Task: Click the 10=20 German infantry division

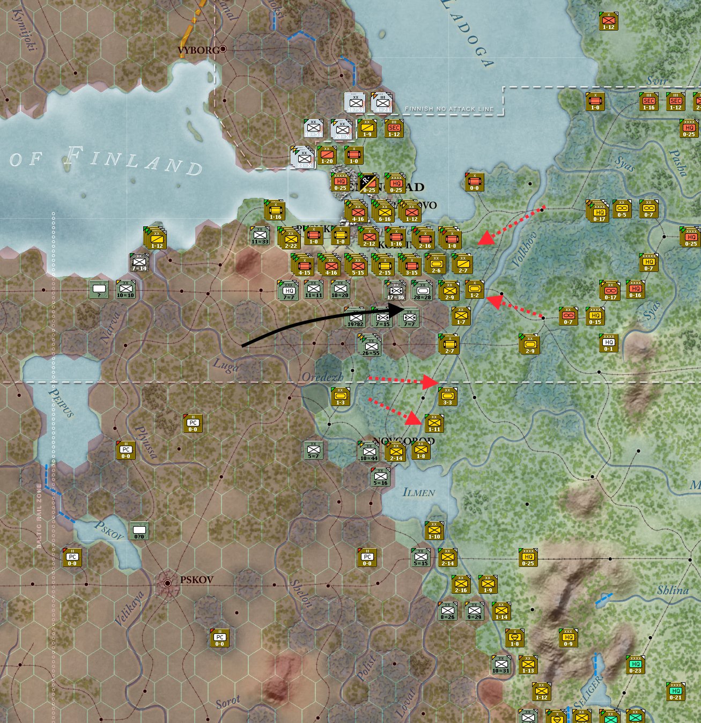Action: (340, 290)
